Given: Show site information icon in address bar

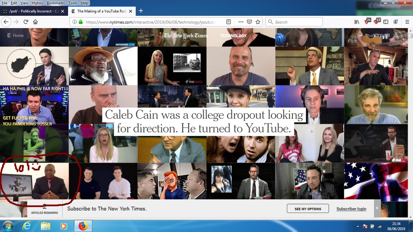Looking at the screenshot, I should coord(75,22).
